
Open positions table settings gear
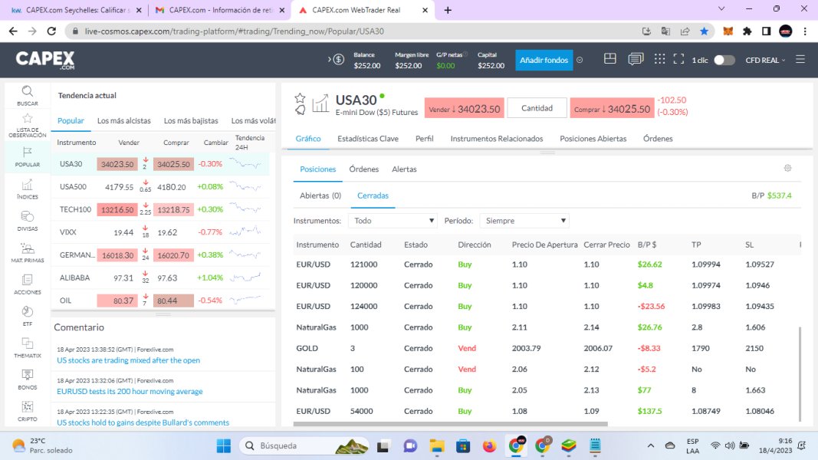click(x=788, y=168)
